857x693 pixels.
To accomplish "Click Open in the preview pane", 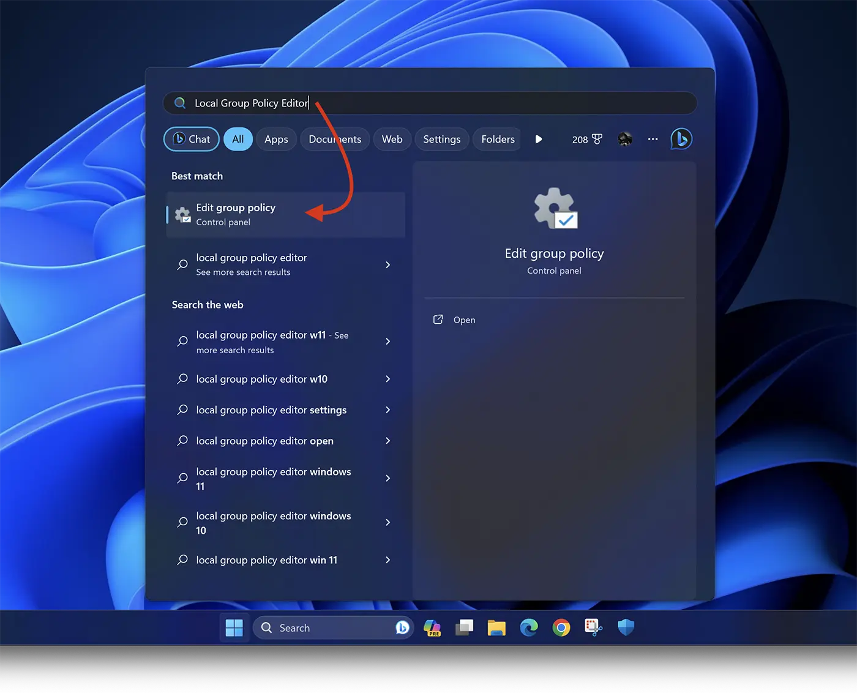I will tap(464, 320).
